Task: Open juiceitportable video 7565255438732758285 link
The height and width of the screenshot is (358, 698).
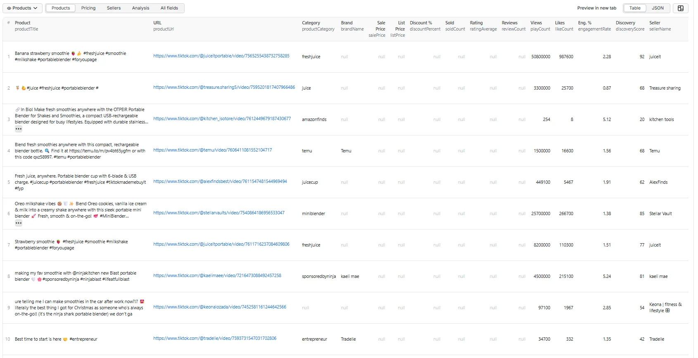Action: click(x=221, y=56)
